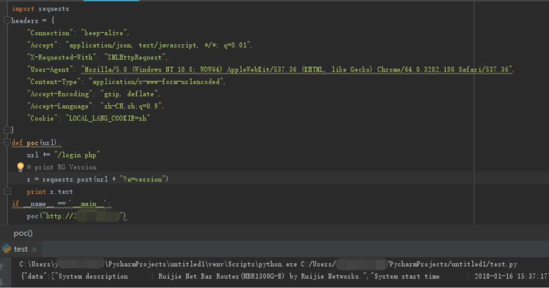This screenshot has width=549, height=288.
Task: Click the '# print RG Version' comment
Action: point(61,167)
